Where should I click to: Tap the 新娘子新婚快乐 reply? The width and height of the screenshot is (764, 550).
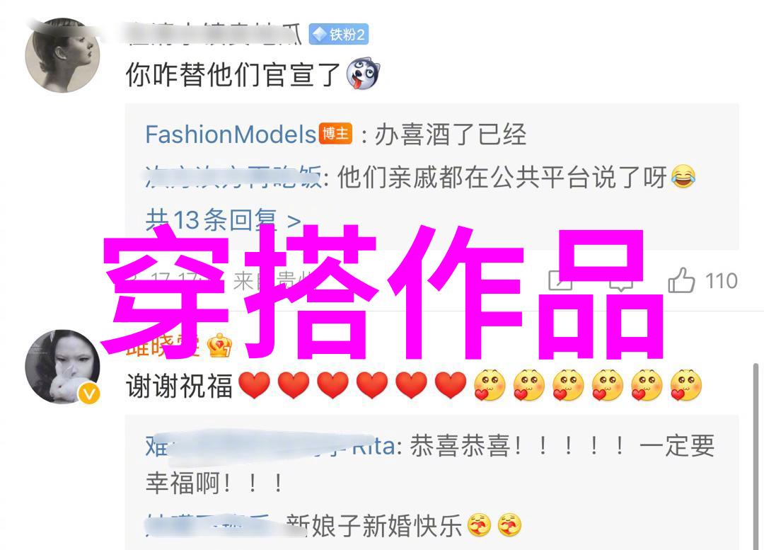[374, 526]
